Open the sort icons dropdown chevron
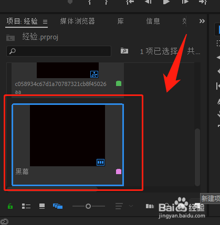220x225 pixels. 131,206
